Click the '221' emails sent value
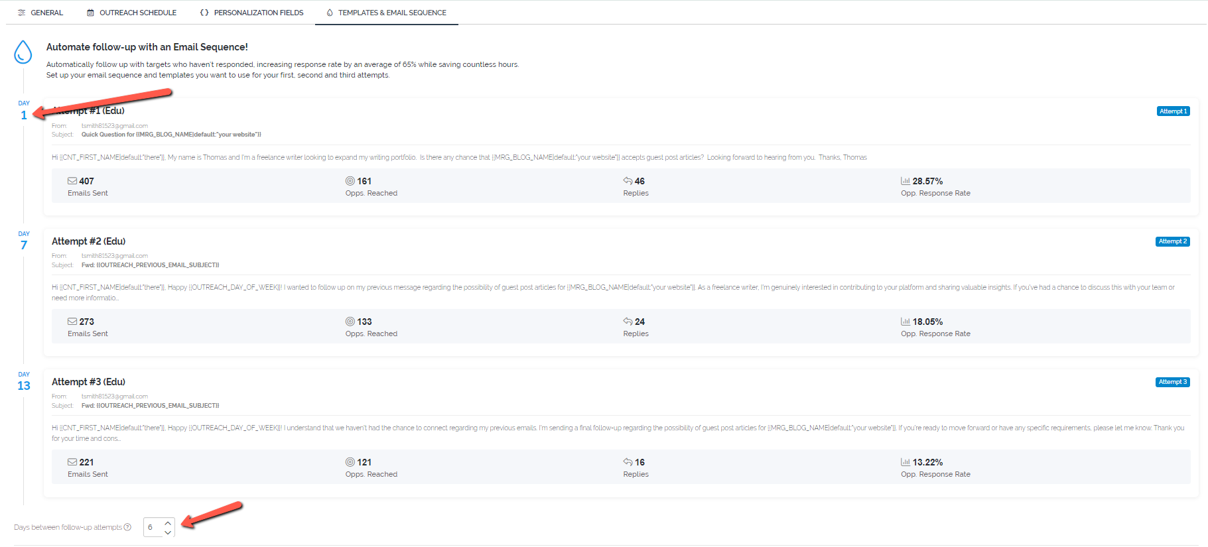Image resolution: width=1208 pixels, height=547 pixels. pyautogui.click(x=87, y=462)
